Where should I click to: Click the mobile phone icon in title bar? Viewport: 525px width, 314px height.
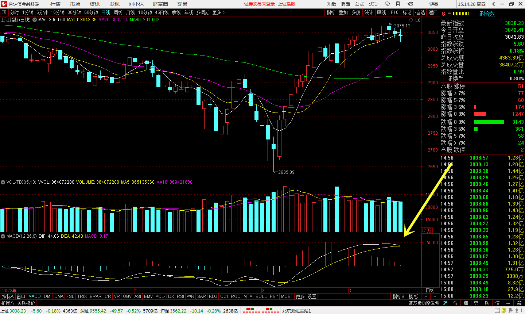tap(398, 4)
